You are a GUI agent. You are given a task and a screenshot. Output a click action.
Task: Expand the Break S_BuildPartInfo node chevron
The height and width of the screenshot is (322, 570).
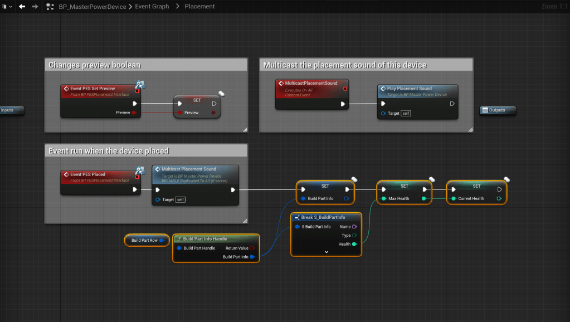(327, 252)
